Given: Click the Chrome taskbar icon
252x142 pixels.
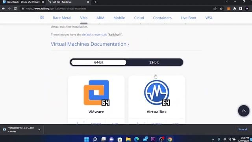Looking at the screenshot, I should (170, 139).
